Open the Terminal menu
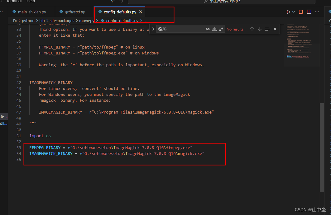Image resolution: width=331 pixels, height=215 pixels. tap(14, 1)
